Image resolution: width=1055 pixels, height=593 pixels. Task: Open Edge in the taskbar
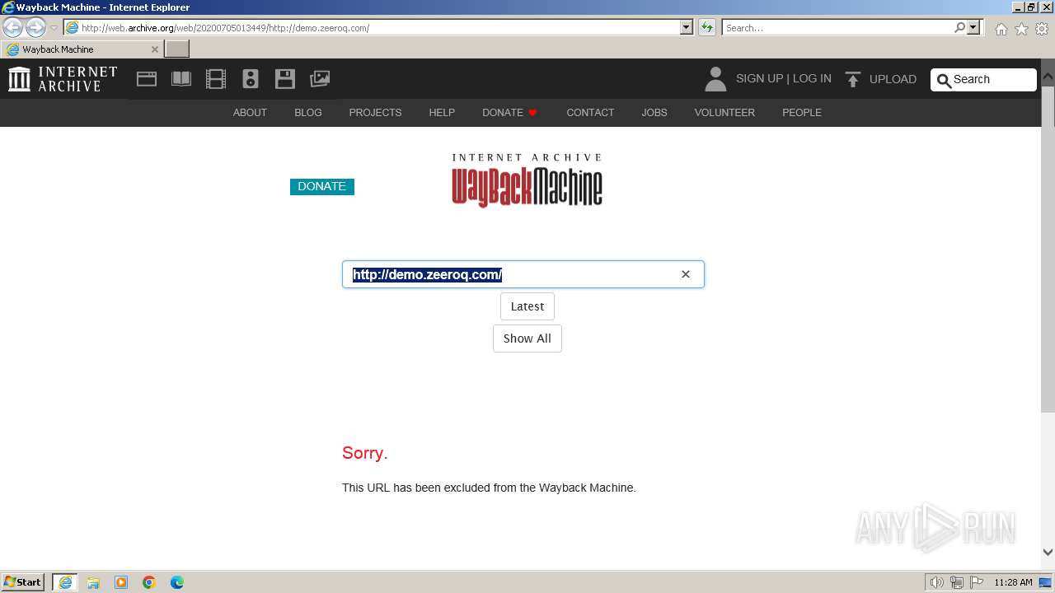pyautogui.click(x=177, y=582)
